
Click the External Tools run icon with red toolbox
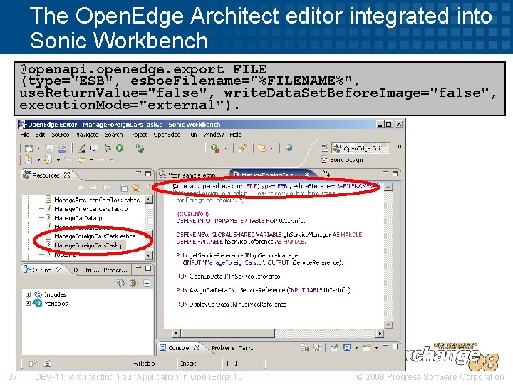pyautogui.click(x=215, y=148)
